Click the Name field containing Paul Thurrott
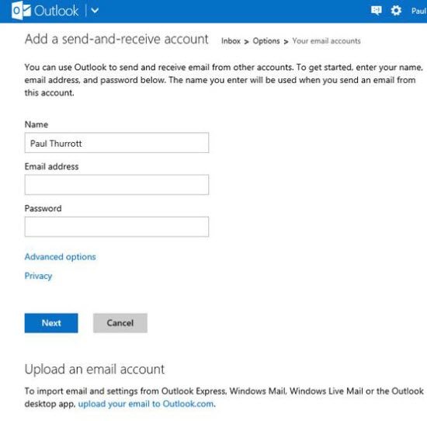 pyautogui.click(x=116, y=143)
